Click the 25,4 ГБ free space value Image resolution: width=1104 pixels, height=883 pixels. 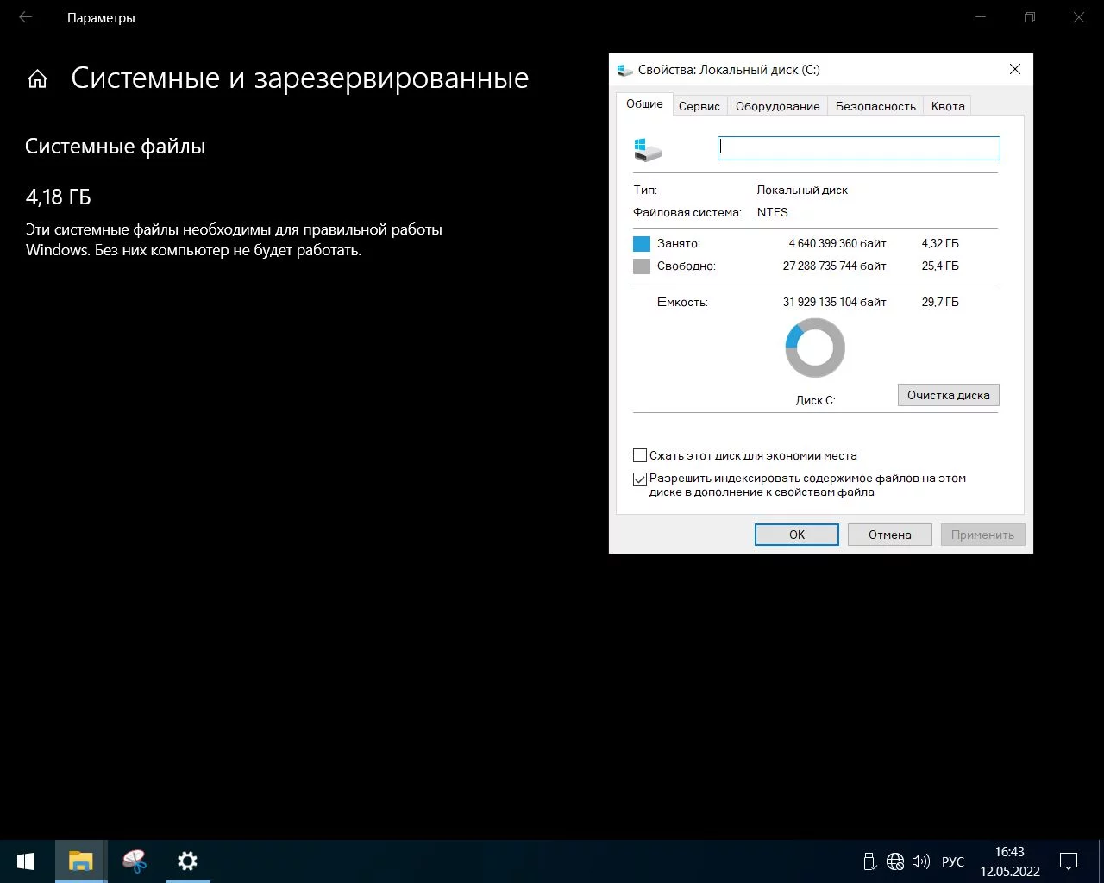pyautogui.click(x=940, y=266)
